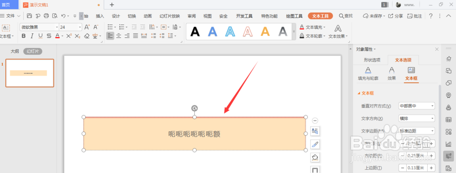
Task: Click the 上边距 0.13厘米 input field
Action: (x=417, y=168)
